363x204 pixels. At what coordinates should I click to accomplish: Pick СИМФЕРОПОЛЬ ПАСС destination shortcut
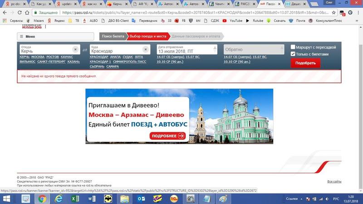(x=129, y=62)
